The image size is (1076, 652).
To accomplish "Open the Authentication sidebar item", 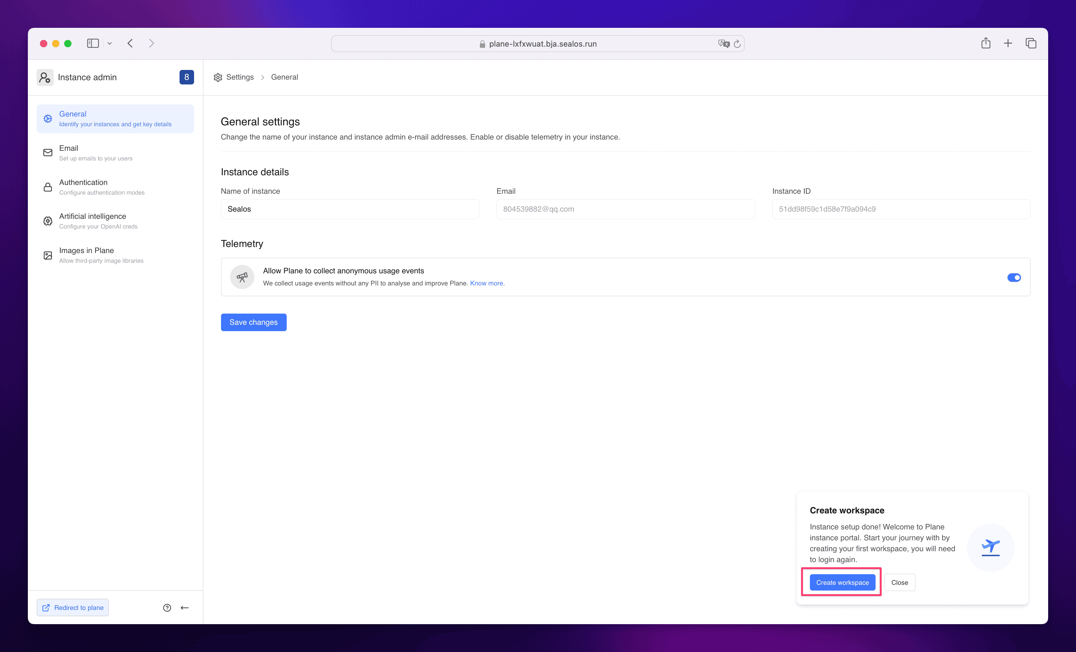I will click(115, 187).
